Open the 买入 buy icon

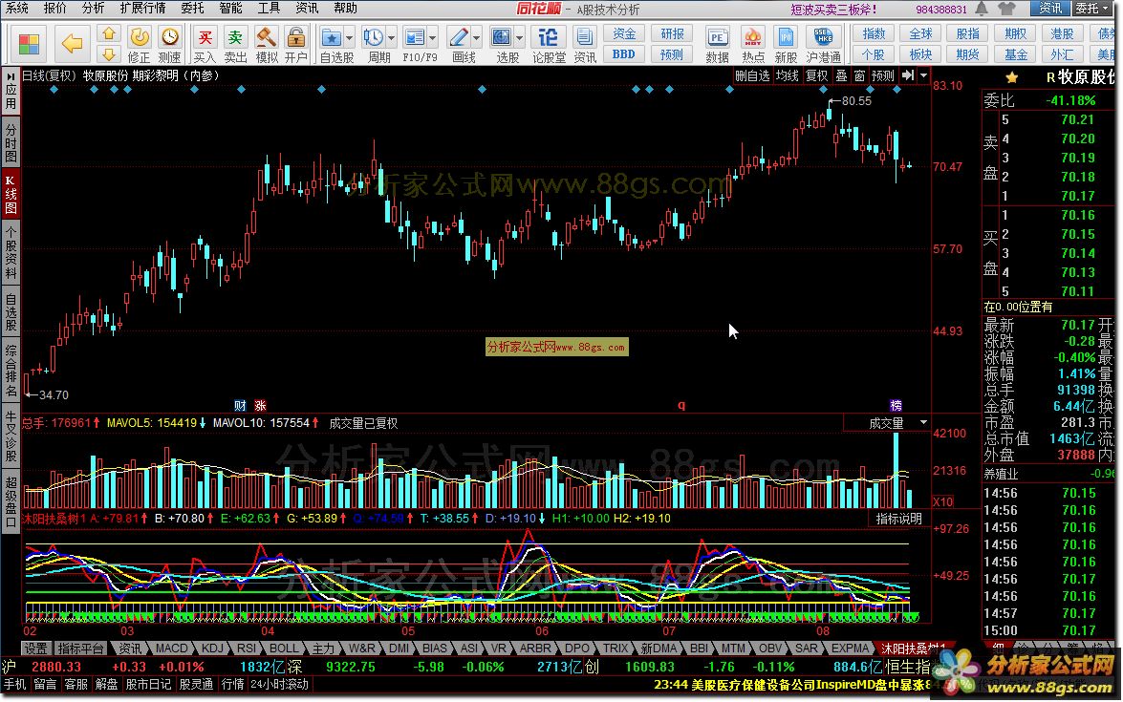205,37
